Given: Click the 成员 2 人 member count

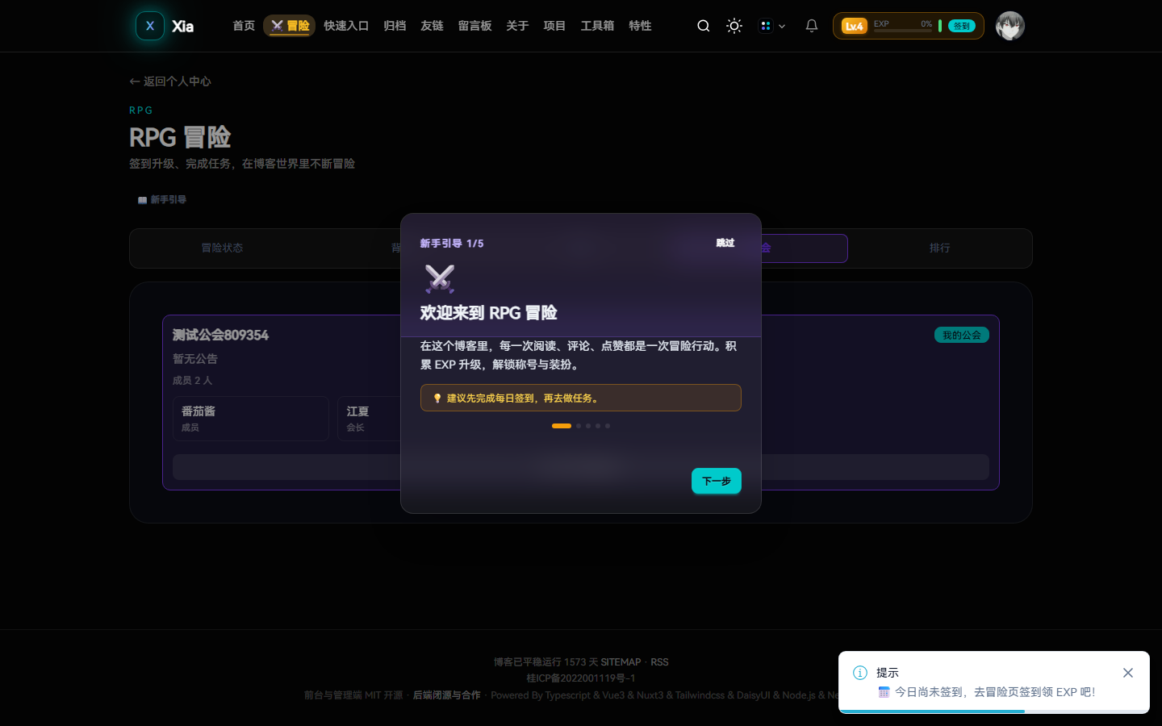Looking at the screenshot, I should pos(192,381).
